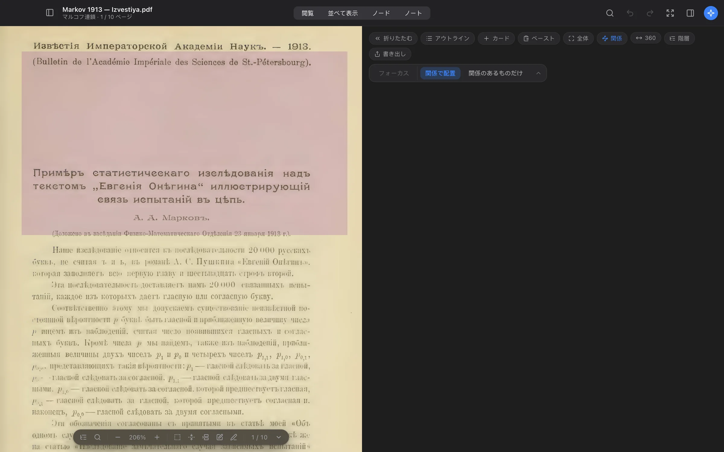Search within the PDF from the bottom toolbar
This screenshot has height=452, width=724.
pyautogui.click(x=97, y=437)
